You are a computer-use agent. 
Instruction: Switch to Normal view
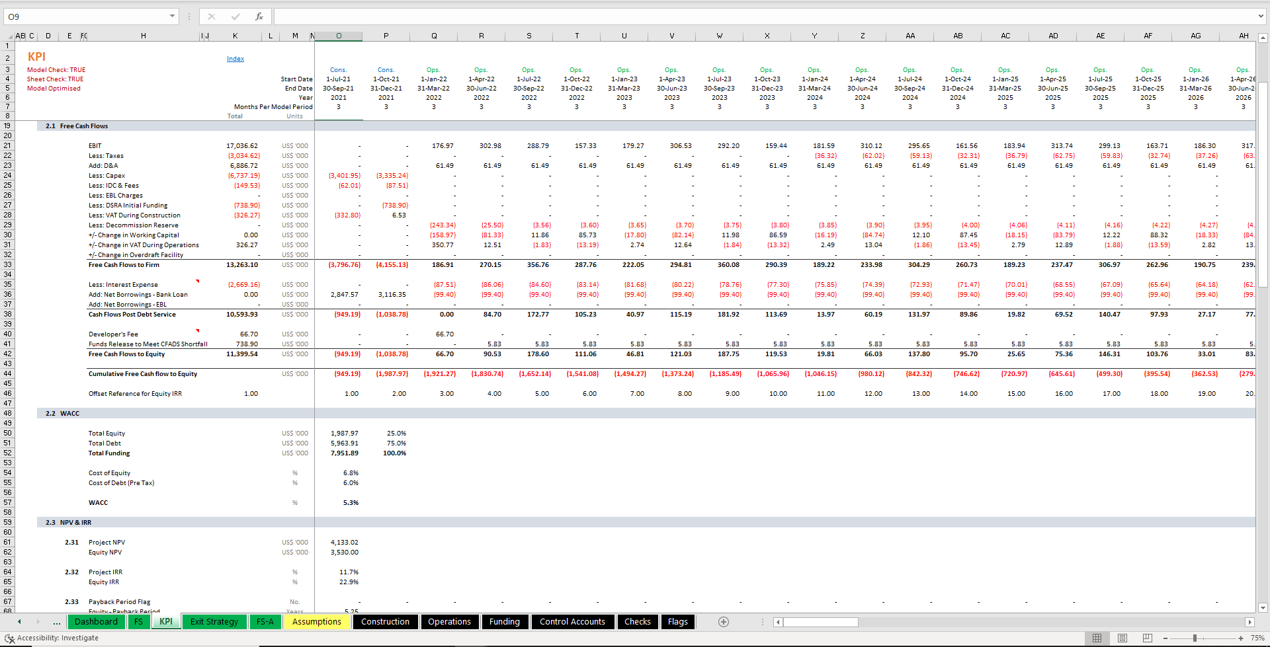[1097, 638]
